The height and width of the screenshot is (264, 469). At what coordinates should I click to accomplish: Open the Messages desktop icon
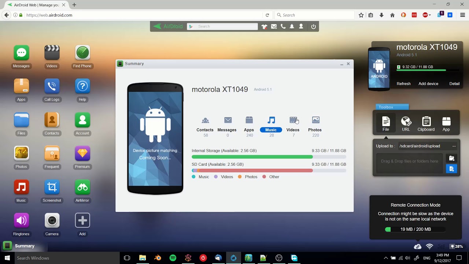point(21,53)
